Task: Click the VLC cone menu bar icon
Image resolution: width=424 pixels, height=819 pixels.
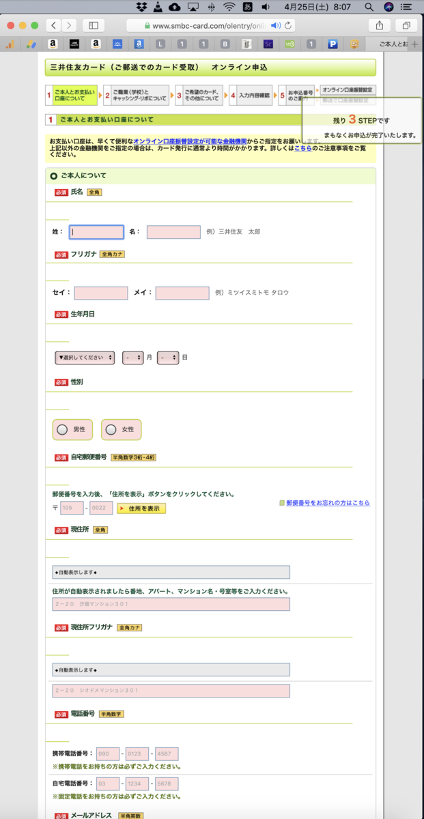Action: click(157, 6)
